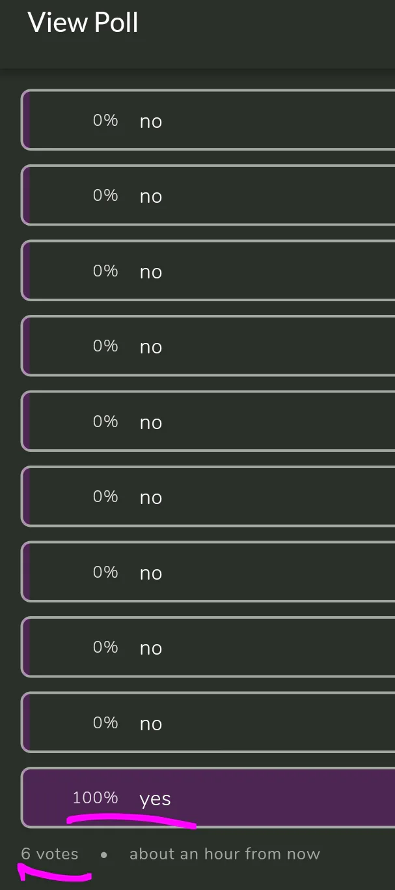Click the "about an hour from now" text
Image resolution: width=395 pixels, height=890 pixels.
(225, 854)
